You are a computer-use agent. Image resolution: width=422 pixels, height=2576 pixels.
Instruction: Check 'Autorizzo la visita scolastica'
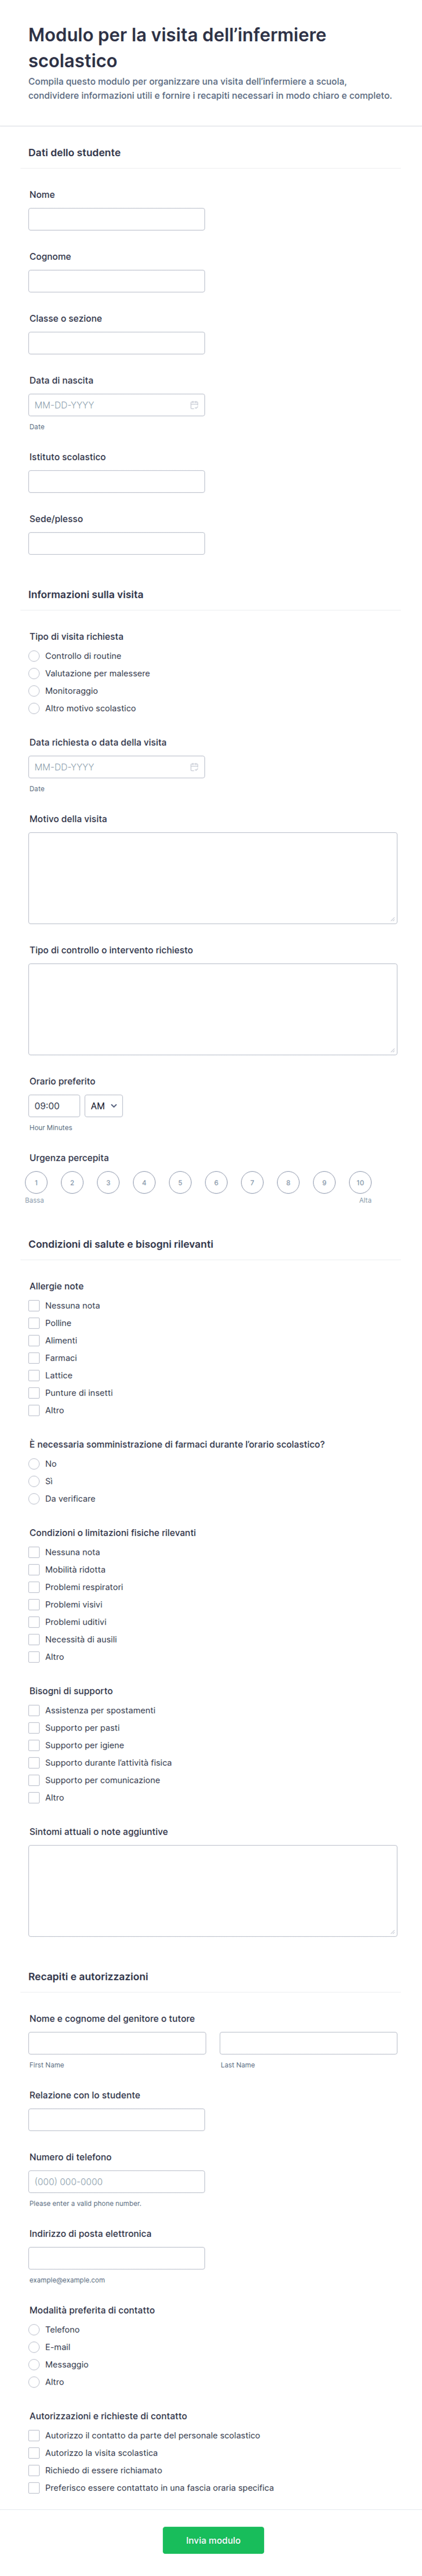point(34,2453)
